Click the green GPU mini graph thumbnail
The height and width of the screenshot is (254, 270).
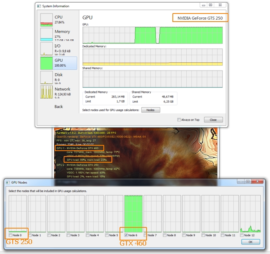(47, 63)
